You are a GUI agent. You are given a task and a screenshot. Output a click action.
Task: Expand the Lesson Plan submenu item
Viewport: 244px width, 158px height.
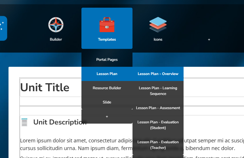point(107,74)
